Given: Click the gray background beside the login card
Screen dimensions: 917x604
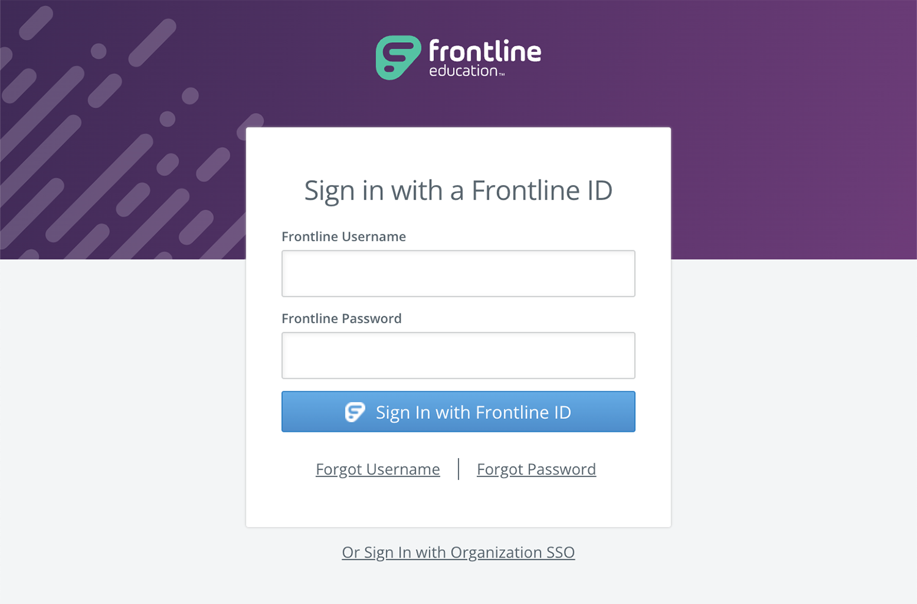Looking at the screenshot, I should (795, 428).
